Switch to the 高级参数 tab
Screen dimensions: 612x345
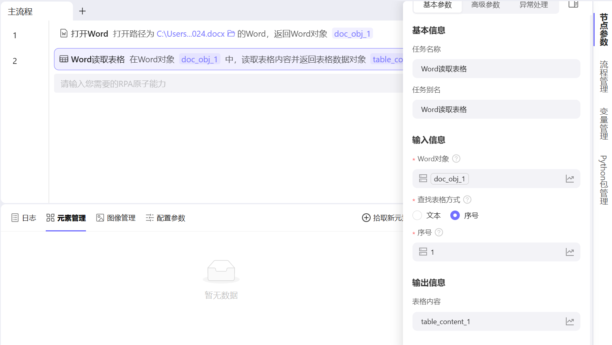point(485,5)
